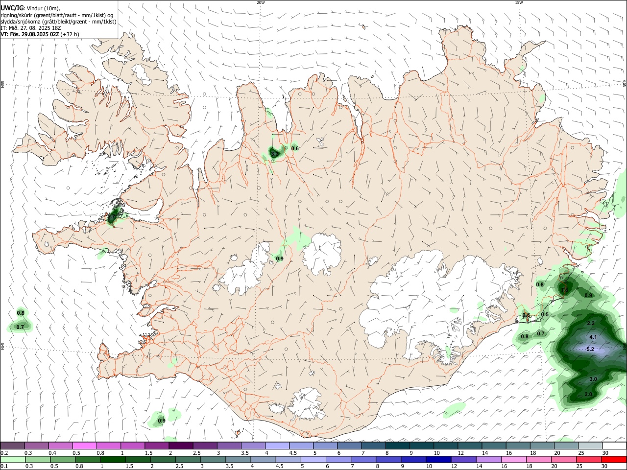627x470 pixels.
Task: Pick the violet 14 swatch in lower legend row
Action: (488, 459)
